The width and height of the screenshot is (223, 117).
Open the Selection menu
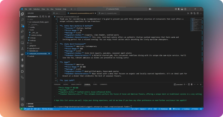37,9
